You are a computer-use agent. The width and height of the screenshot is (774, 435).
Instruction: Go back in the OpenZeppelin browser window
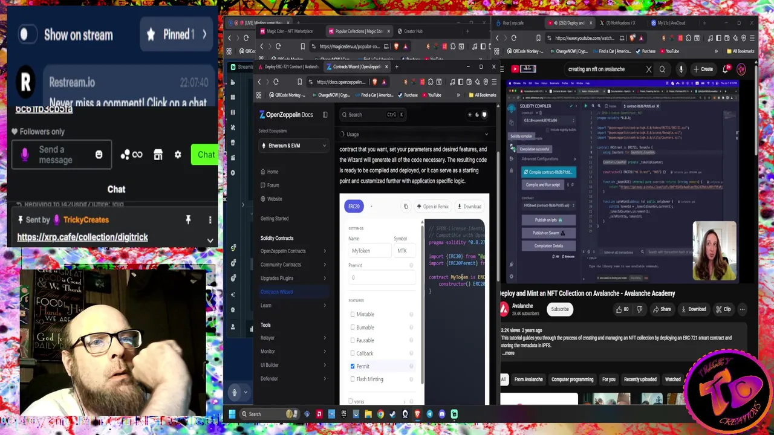[x=259, y=82]
